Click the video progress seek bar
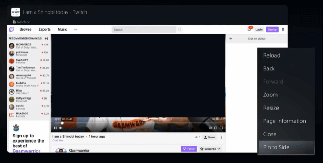 [x=138, y=123]
